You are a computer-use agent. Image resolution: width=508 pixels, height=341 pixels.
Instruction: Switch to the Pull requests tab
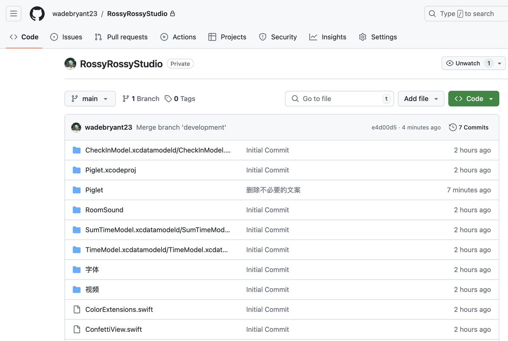pyautogui.click(x=121, y=37)
